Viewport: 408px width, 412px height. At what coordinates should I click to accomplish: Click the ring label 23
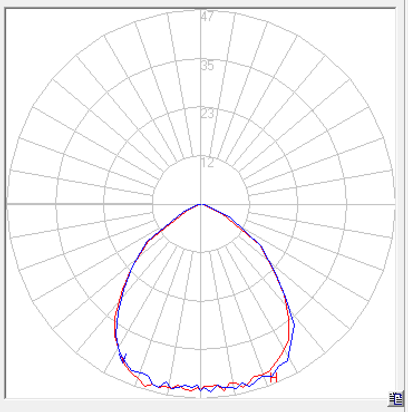207,114
